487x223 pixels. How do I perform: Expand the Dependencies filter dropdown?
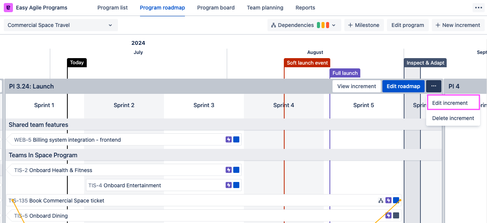(x=304, y=25)
